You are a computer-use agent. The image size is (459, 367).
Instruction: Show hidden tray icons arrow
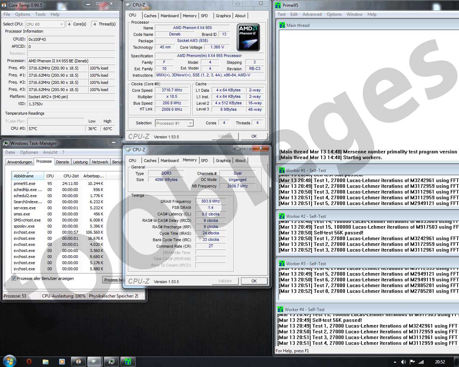pyautogui.click(x=395, y=362)
